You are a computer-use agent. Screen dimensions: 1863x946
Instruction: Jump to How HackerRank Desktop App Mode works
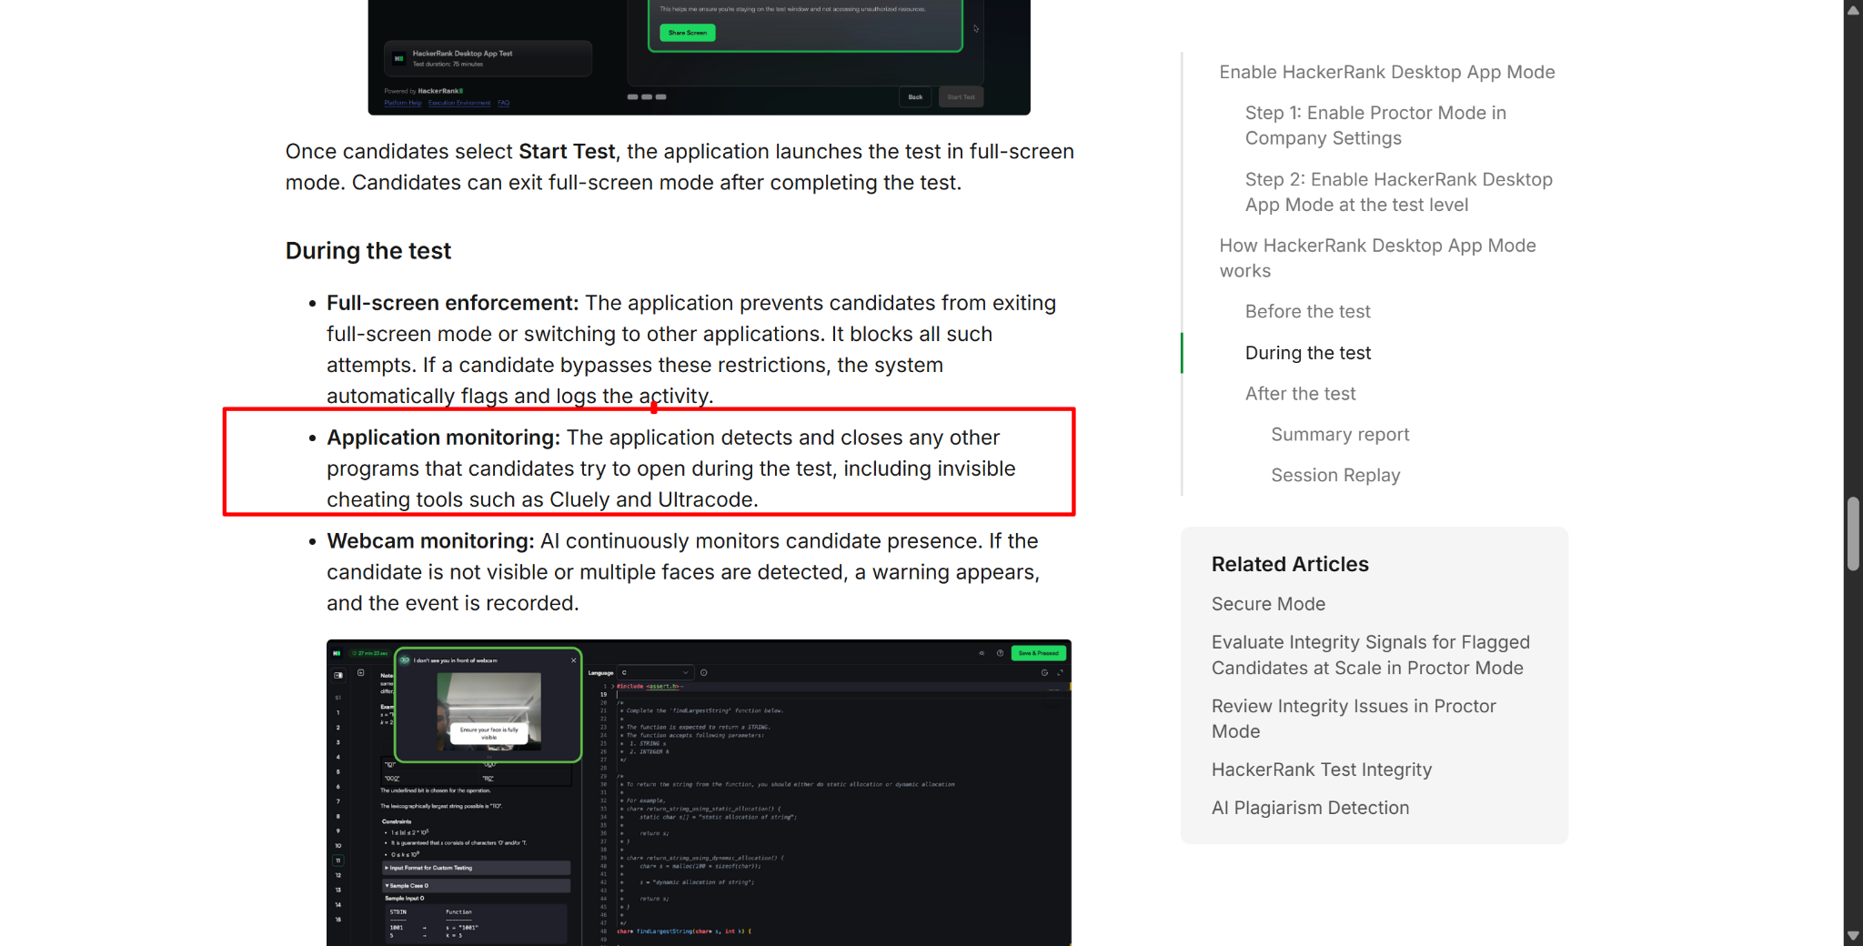[1377, 258]
